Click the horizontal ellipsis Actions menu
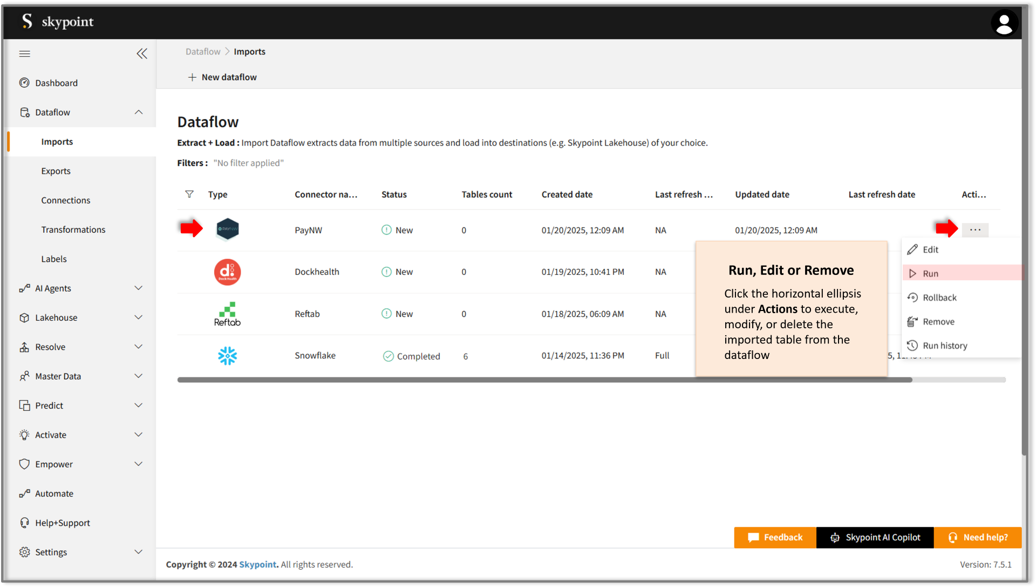The image size is (1036, 587). coord(975,230)
